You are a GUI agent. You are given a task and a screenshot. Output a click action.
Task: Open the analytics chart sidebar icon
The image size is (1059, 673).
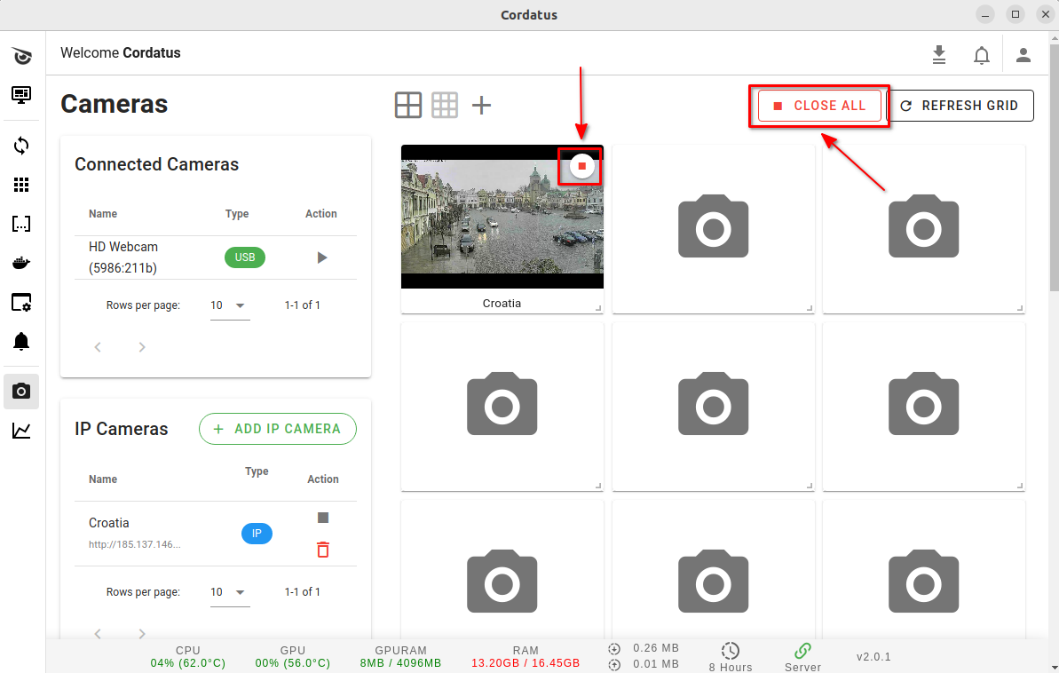(x=21, y=431)
